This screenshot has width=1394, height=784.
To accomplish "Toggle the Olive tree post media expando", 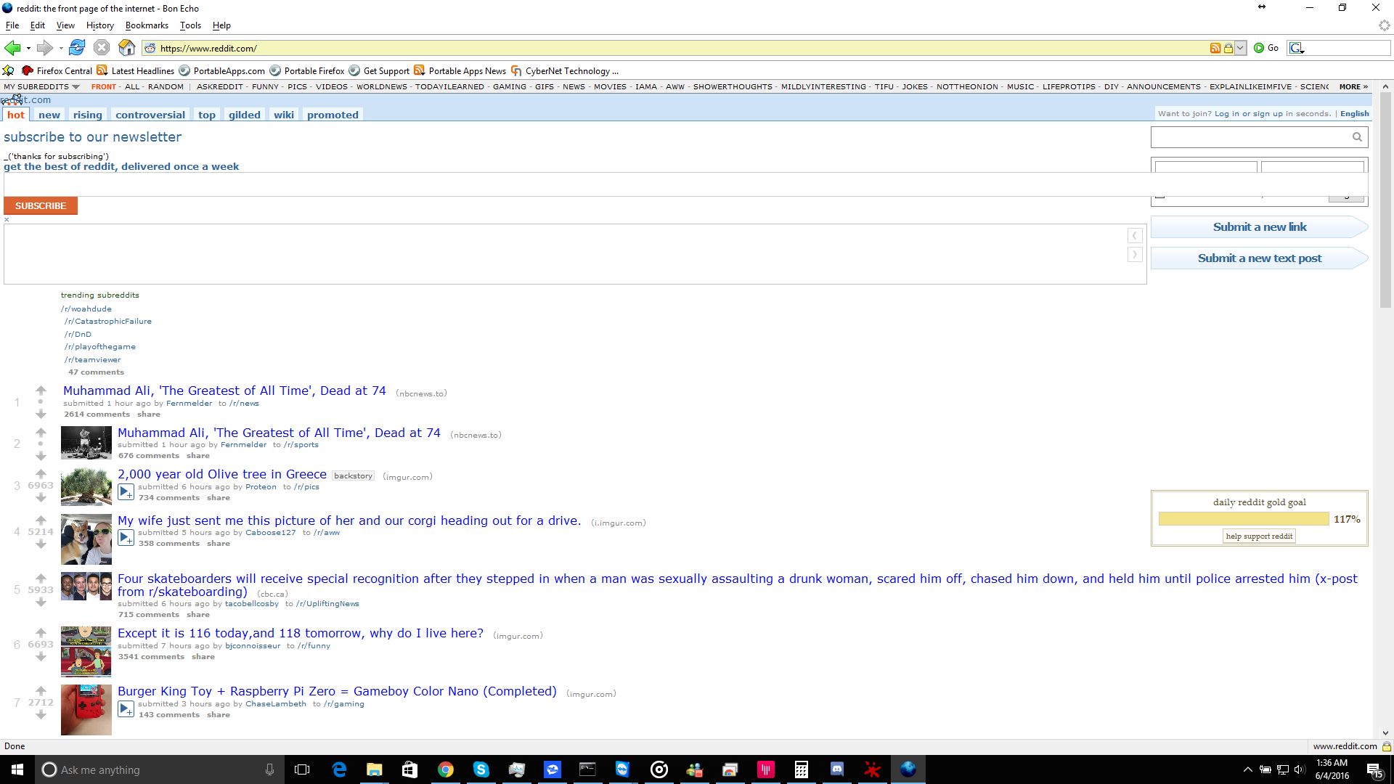I will click(x=126, y=491).
